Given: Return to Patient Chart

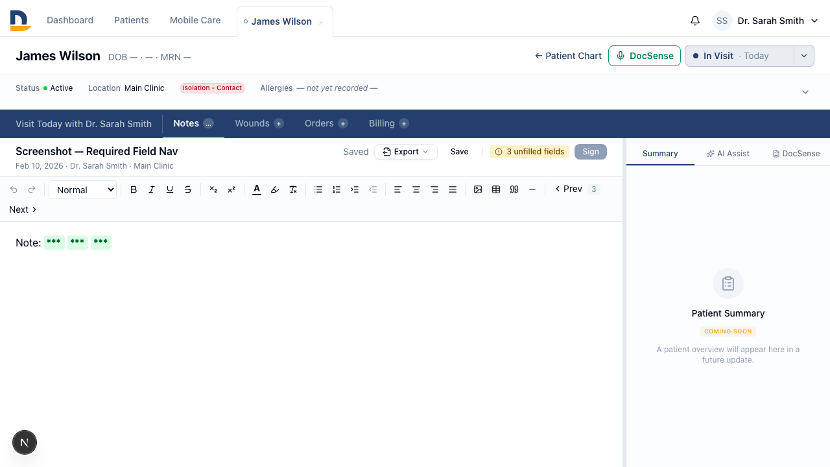Looking at the screenshot, I should pos(568,56).
